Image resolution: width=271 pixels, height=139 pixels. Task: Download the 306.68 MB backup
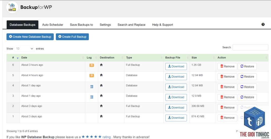coord(176,107)
